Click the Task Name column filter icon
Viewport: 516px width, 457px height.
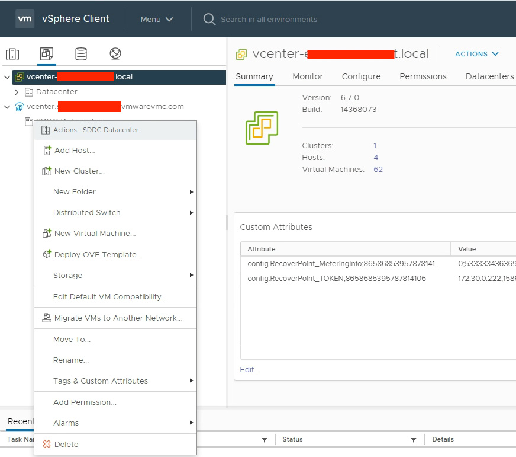tap(265, 440)
